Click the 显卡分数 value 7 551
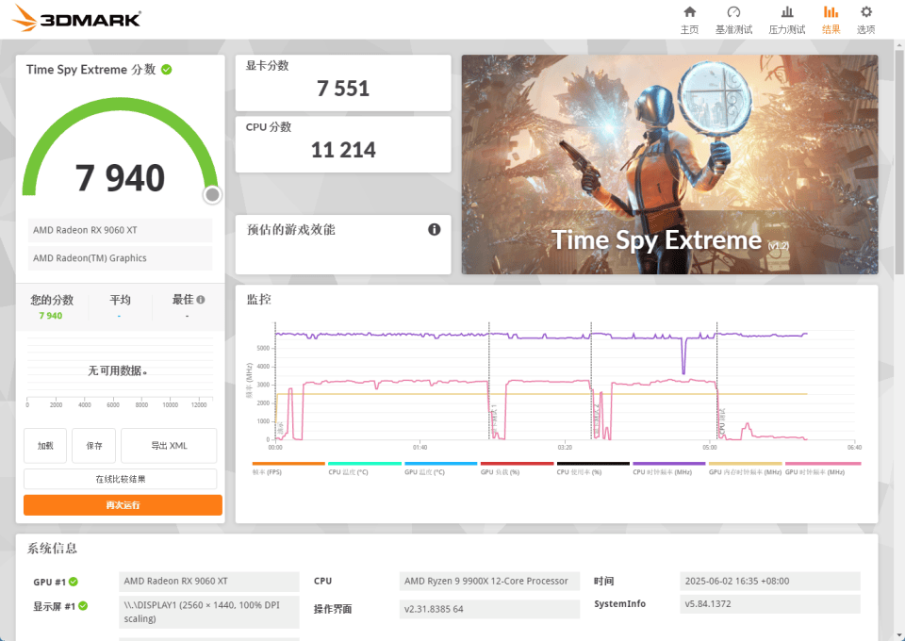The width and height of the screenshot is (905, 641). pyautogui.click(x=343, y=89)
